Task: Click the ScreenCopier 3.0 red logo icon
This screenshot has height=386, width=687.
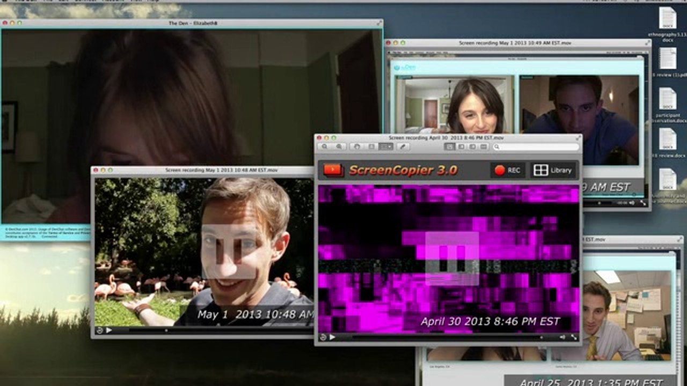Action: pos(333,170)
